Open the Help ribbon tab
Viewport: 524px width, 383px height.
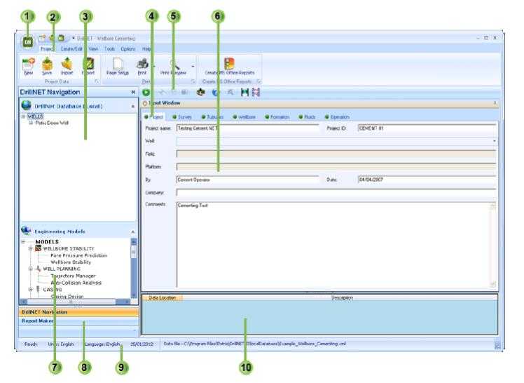click(x=146, y=49)
